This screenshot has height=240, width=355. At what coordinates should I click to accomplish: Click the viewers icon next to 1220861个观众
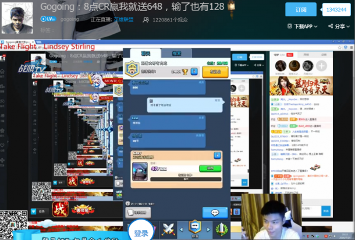(x=146, y=20)
